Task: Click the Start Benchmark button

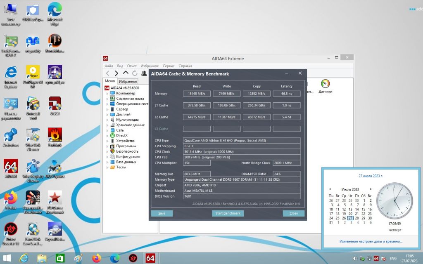Action: point(228,213)
